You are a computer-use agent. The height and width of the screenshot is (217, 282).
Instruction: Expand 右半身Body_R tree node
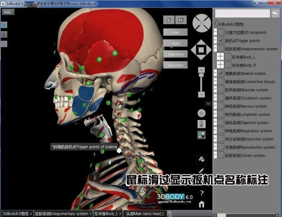pos(220,65)
